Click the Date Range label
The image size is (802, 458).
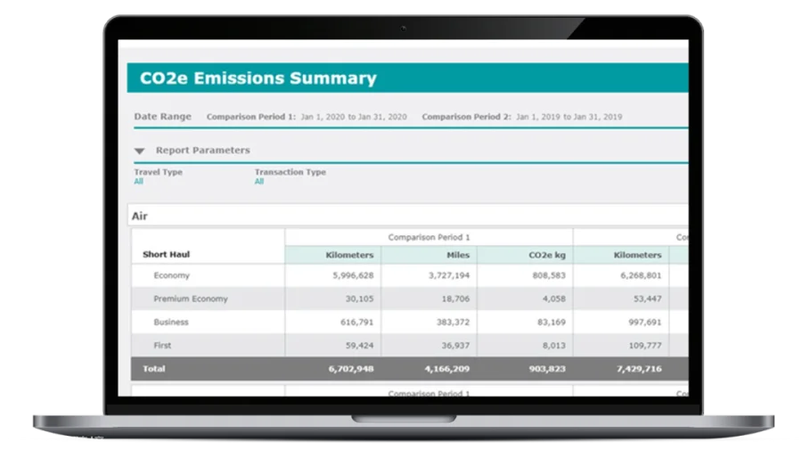(x=163, y=117)
